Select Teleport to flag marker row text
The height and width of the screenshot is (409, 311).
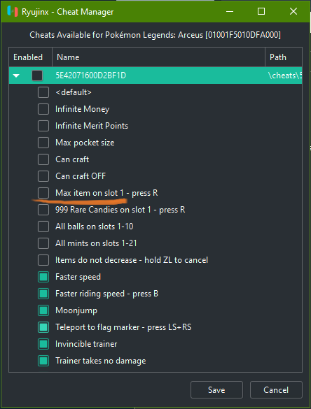click(x=123, y=327)
